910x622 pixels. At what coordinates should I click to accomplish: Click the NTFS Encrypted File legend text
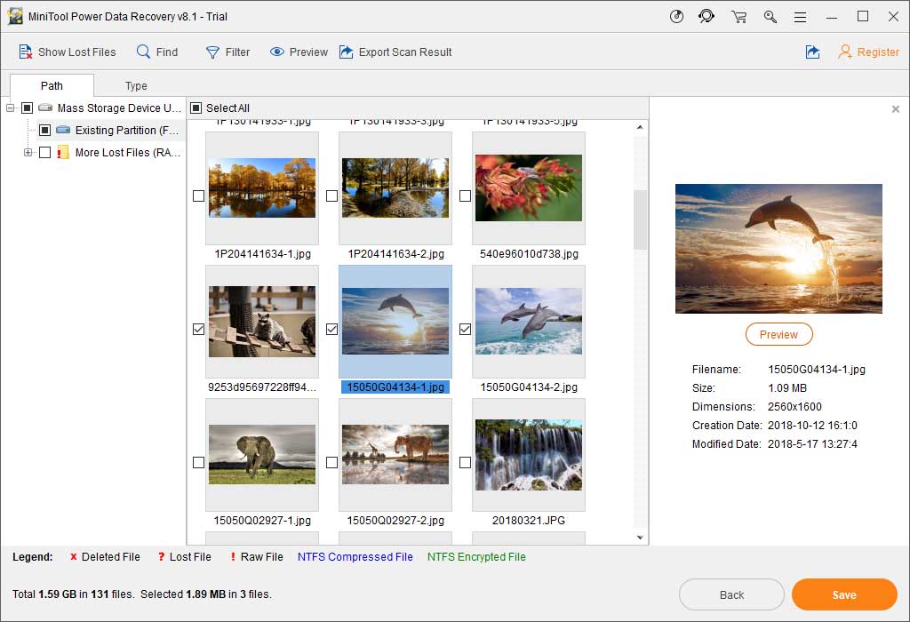pos(476,557)
